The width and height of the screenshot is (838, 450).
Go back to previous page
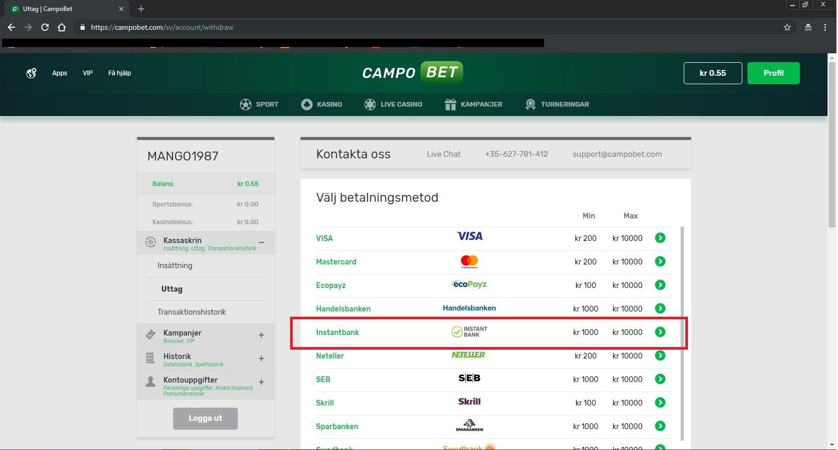pos(12,27)
